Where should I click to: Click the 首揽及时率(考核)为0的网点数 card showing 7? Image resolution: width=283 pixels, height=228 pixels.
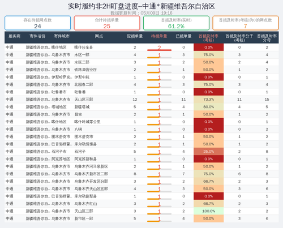click(x=246, y=23)
